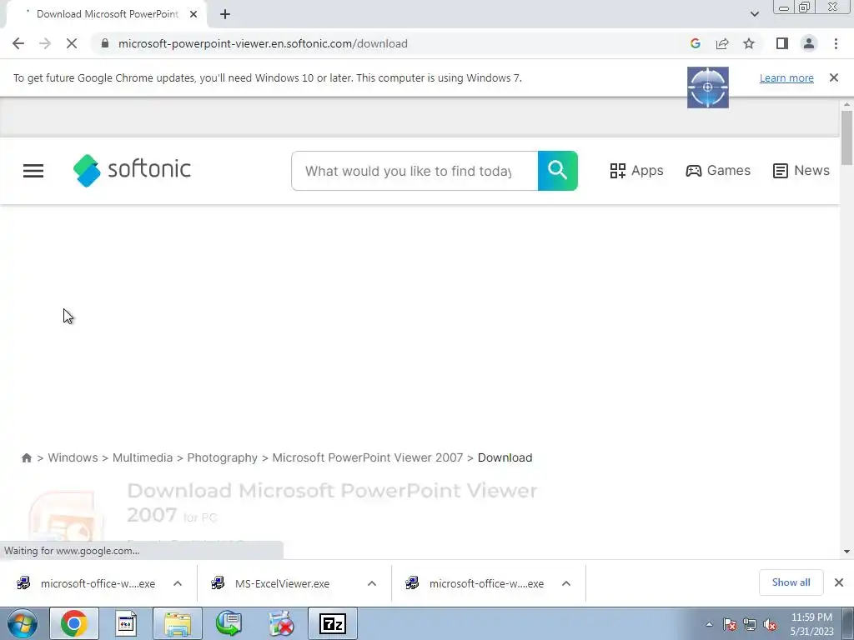Viewport: 854px width, 640px height.
Task: Open Chrome's three-dot menu
Action: tap(836, 43)
